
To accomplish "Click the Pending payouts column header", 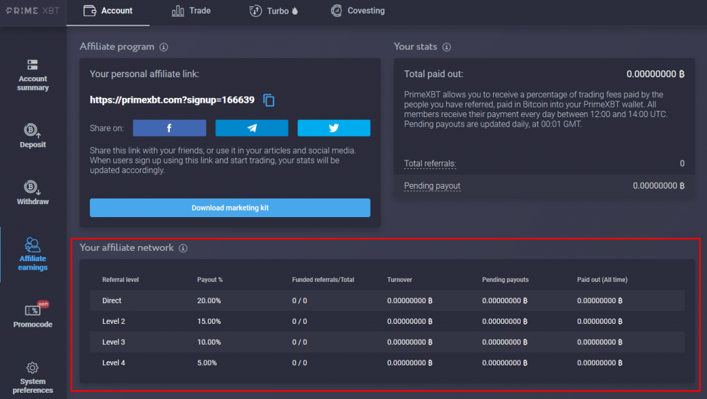I will [505, 279].
